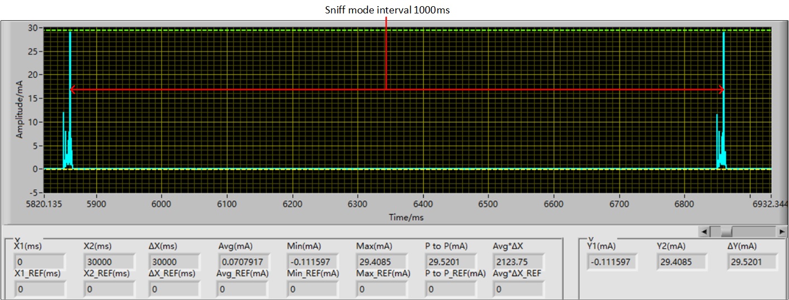Click the Avg*ΔX_REF value field
This screenshot has height=300, width=789.
(x=518, y=289)
